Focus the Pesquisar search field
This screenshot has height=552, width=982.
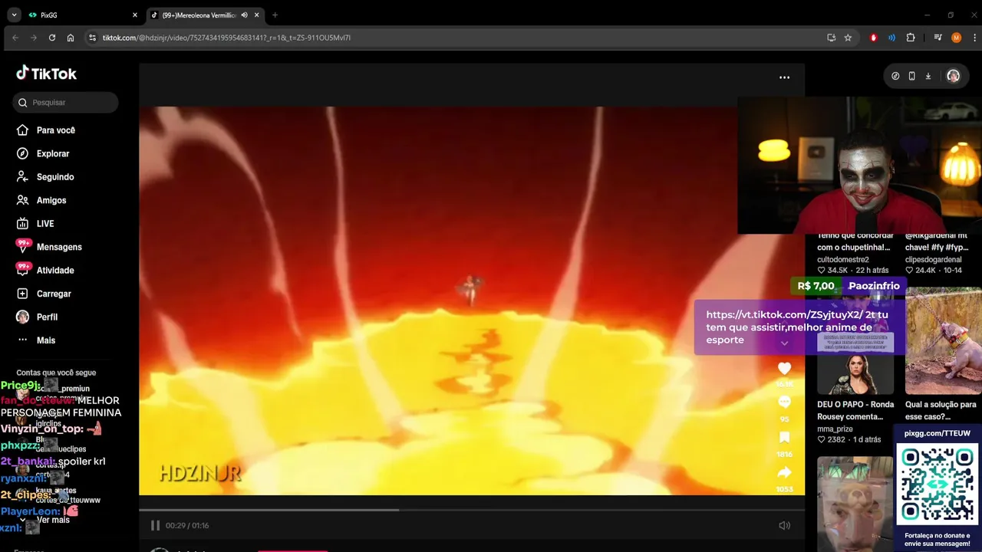(65, 102)
